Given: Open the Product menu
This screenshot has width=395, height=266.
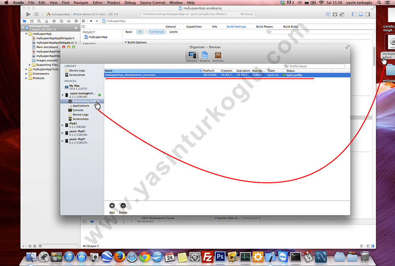Looking at the screenshot, I should [x=114, y=2].
